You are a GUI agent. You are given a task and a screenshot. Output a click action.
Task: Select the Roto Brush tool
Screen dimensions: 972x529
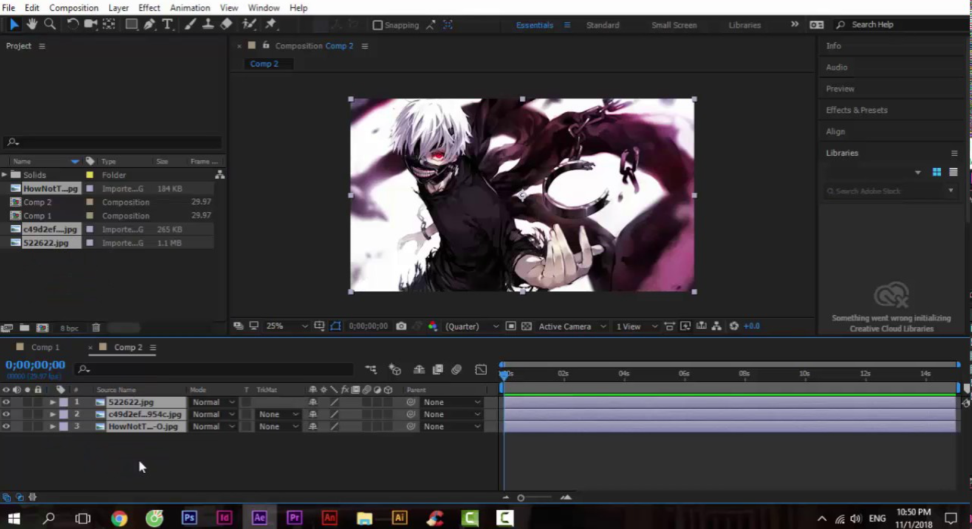pyautogui.click(x=249, y=24)
